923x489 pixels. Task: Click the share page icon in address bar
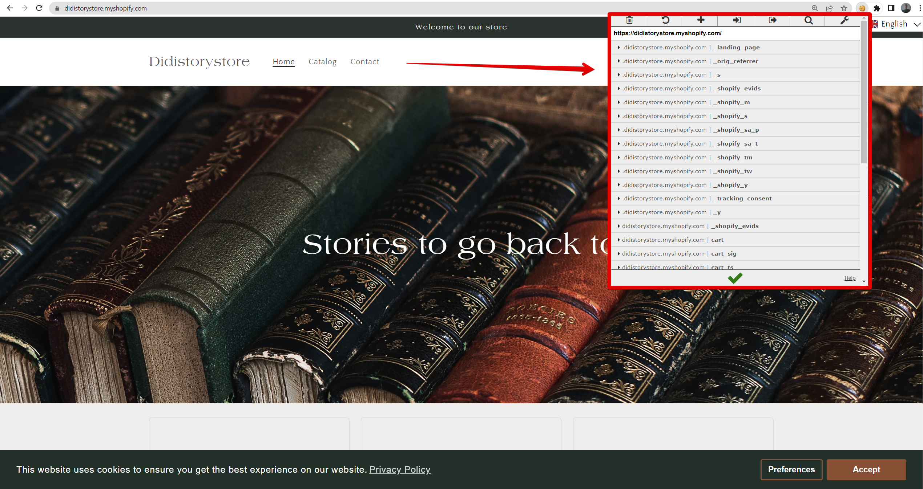[829, 8]
